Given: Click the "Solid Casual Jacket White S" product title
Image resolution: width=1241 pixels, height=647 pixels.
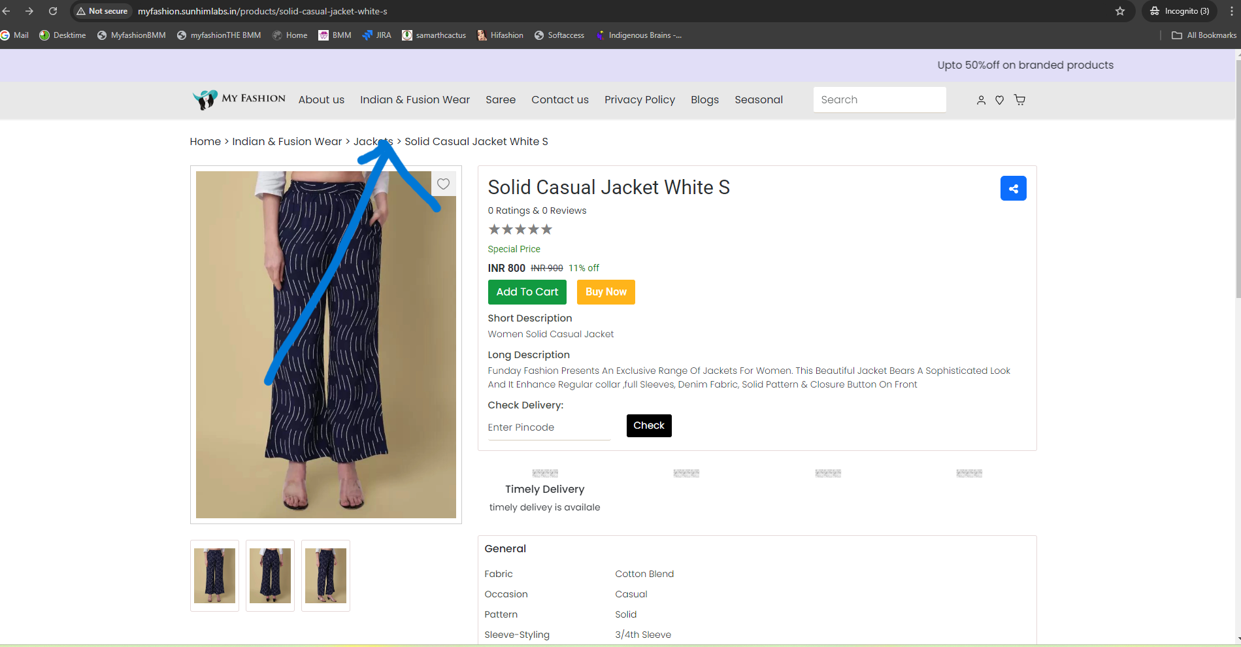Looking at the screenshot, I should pos(609,188).
